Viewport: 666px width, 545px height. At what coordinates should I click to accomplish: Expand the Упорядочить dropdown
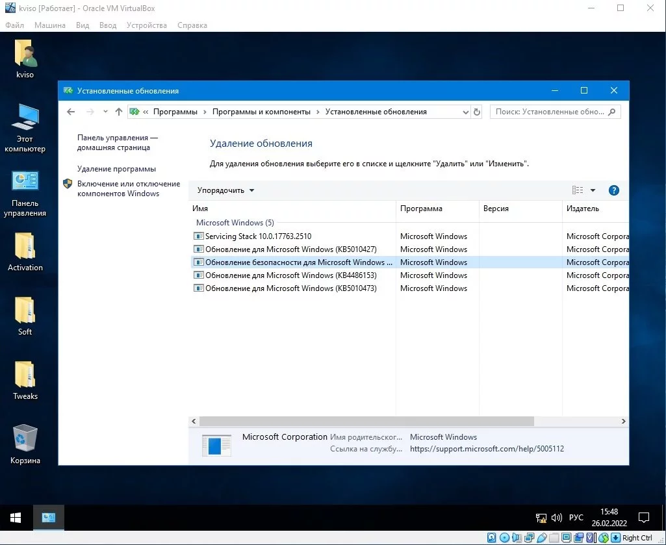coord(225,190)
